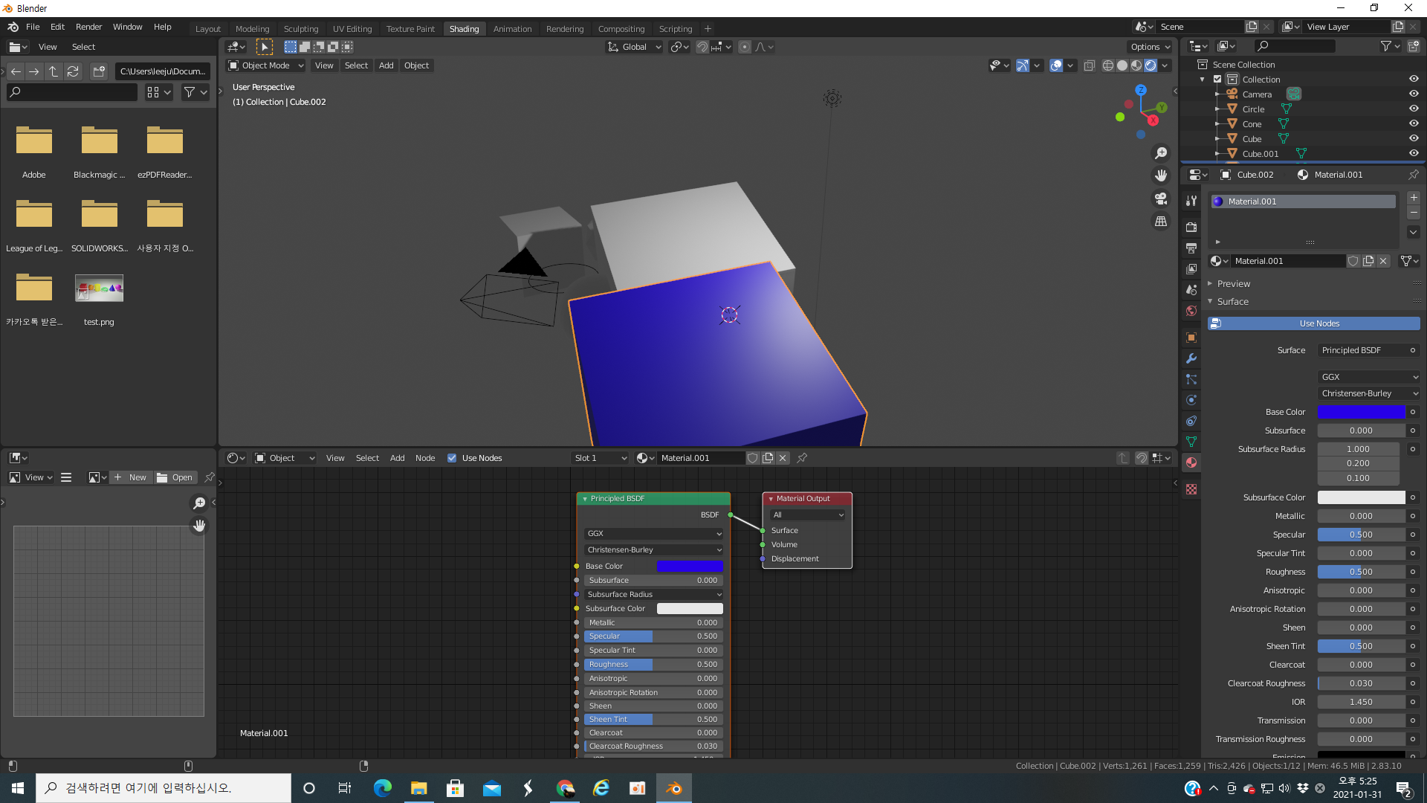The height and width of the screenshot is (803, 1427).
Task: Click the camera view icon in viewport
Action: click(1160, 199)
